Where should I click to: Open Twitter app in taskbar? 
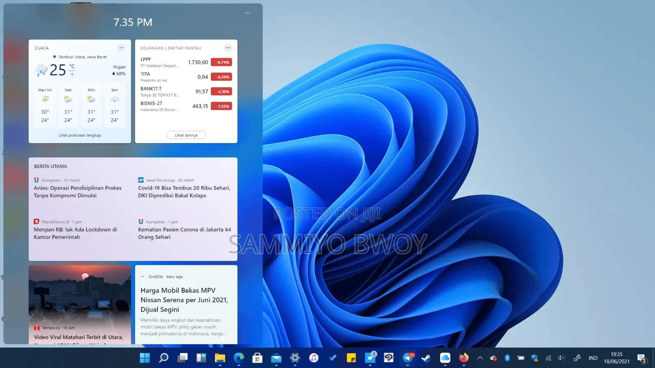tap(370, 358)
